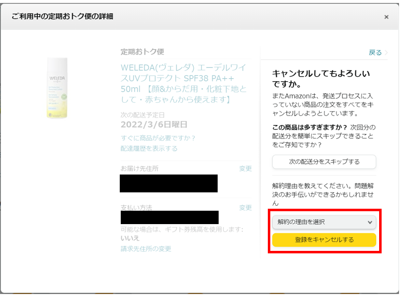Click the 戻る back link
Screen dimensions: 400x295
coord(375,53)
